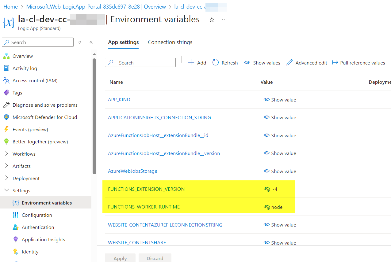391x262 pixels.
Task: Switch to App settings tab
Action: 123,42
